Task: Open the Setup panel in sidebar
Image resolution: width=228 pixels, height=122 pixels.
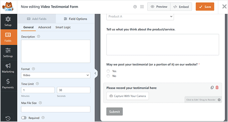Action: click(8, 21)
